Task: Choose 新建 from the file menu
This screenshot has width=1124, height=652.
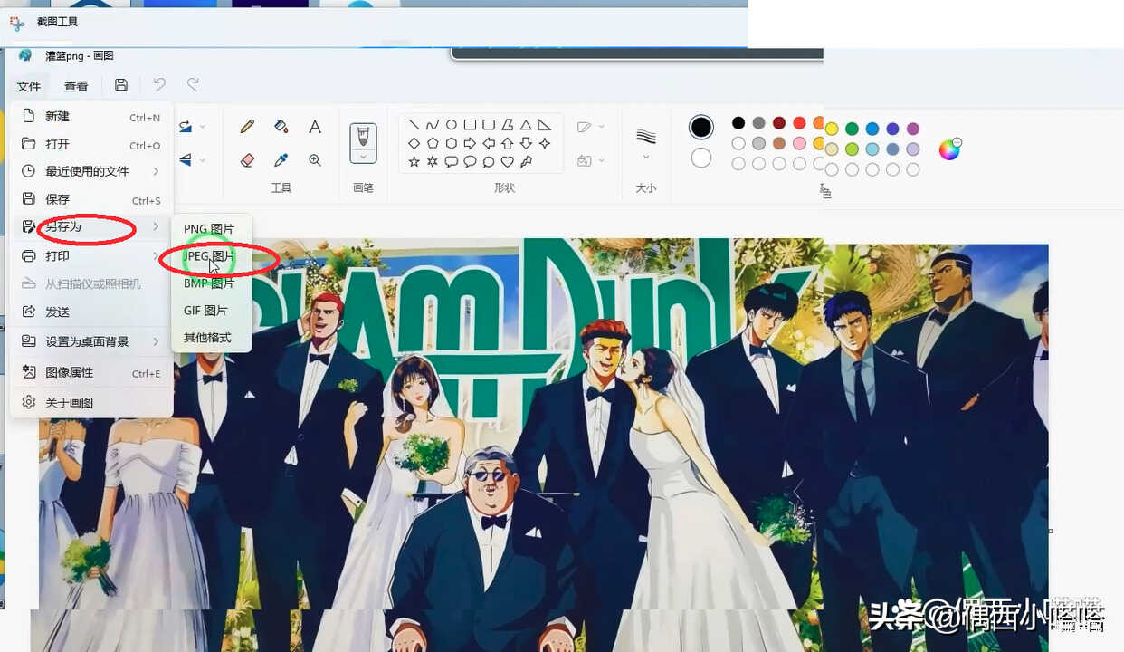Action: 90,116
